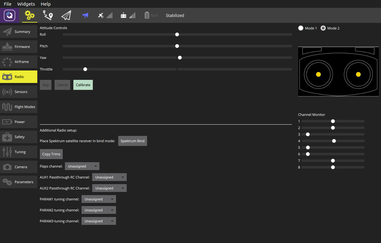Click the QGroundControl application logo icon
Image resolution: width=381 pixels, height=243 pixels.
(x=9, y=15)
